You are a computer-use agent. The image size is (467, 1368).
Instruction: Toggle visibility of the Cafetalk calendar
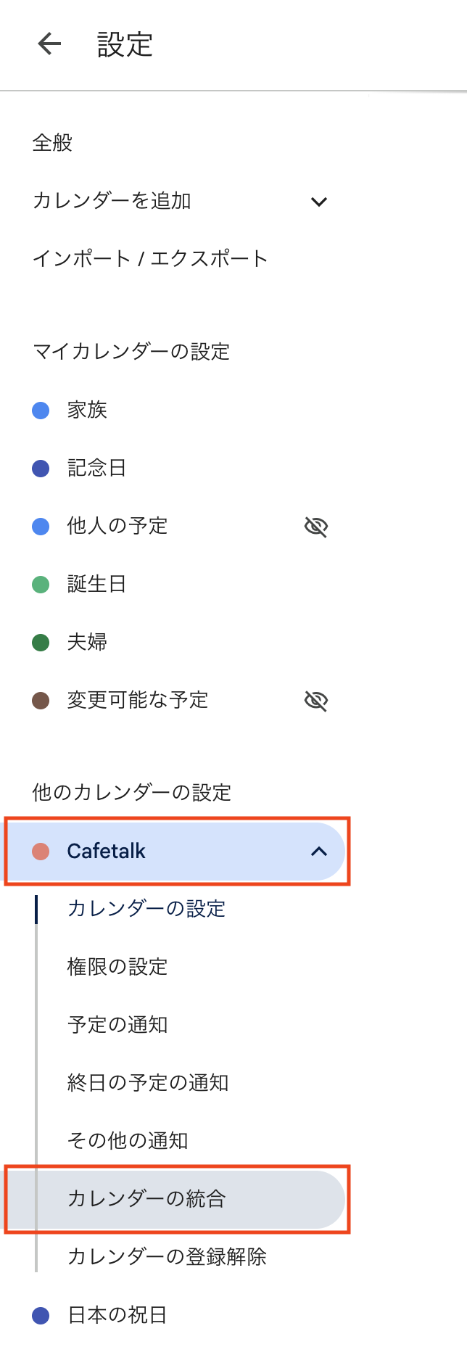41,852
